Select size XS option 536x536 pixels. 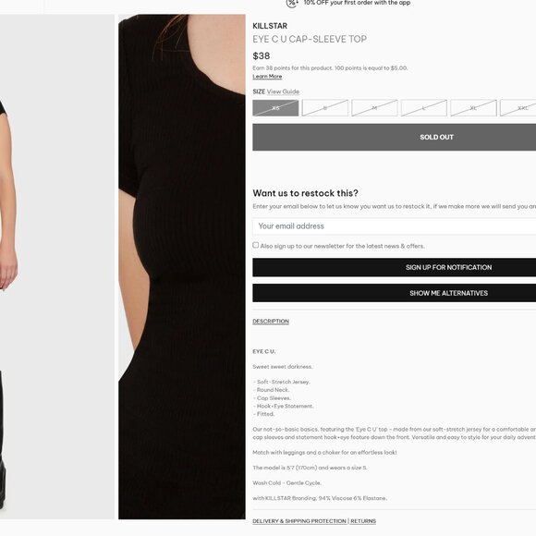tap(275, 108)
